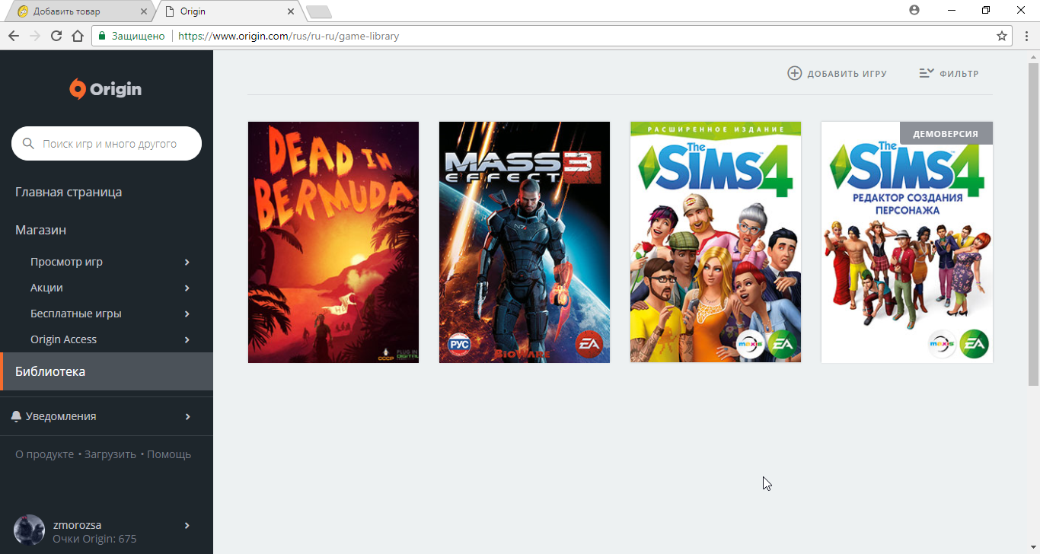Viewport: 1040px width, 554px height.
Task: Expand Просмотр игр submenu chevron
Action: click(x=187, y=262)
